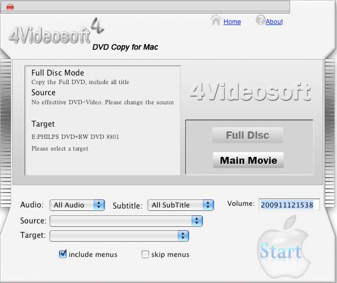Open the All Audio dropdown

point(77,205)
